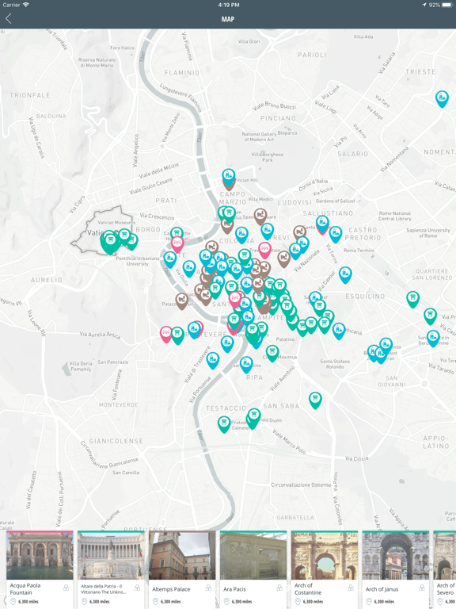Open green monument pin east of Esquilino label
The width and height of the screenshot is (456, 609).
[413, 299]
